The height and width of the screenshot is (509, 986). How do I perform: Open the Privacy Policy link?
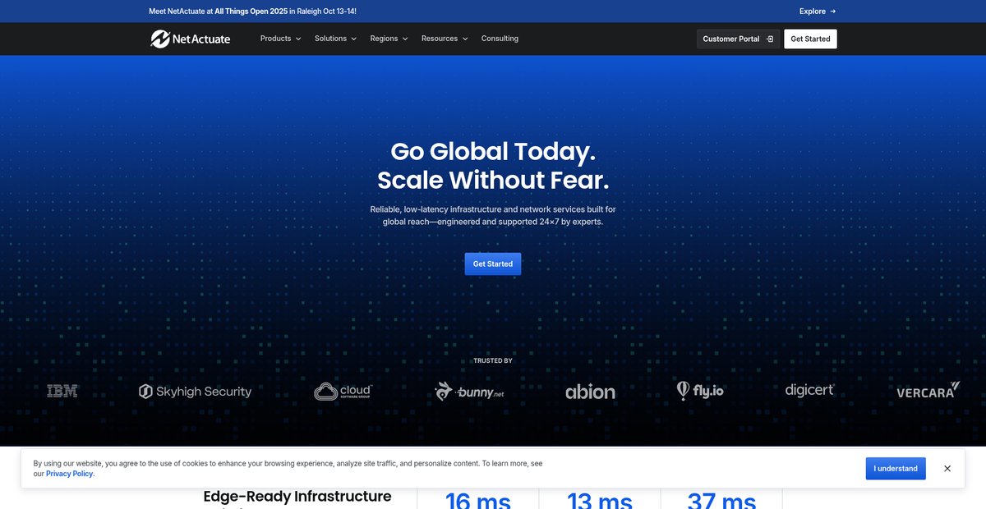(x=69, y=474)
